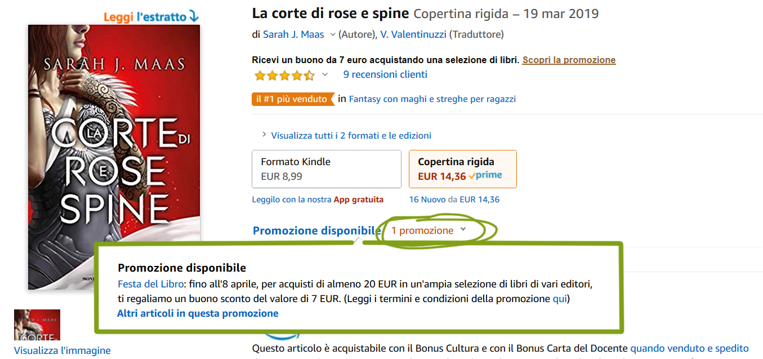Click the large book cover image
This screenshot has width=763, height=359.
[x=114, y=157]
